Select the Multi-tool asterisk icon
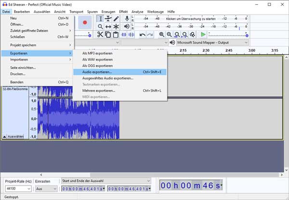 click(116, 27)
